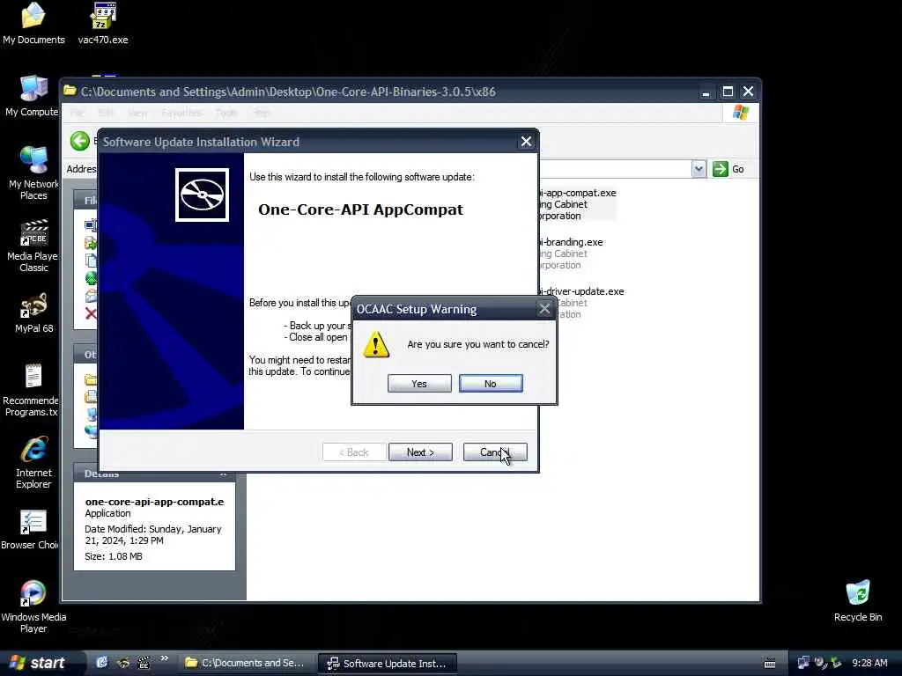Open the Start menu
Screen dimensions: 902x676
click(x=41, y=663)
